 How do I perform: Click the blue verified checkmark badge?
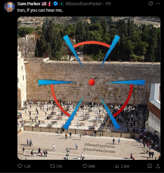click(55, 4)
